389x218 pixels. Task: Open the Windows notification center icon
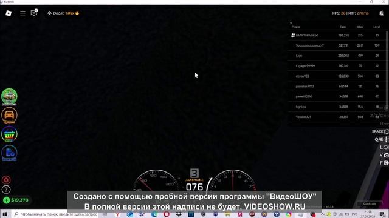382,214
